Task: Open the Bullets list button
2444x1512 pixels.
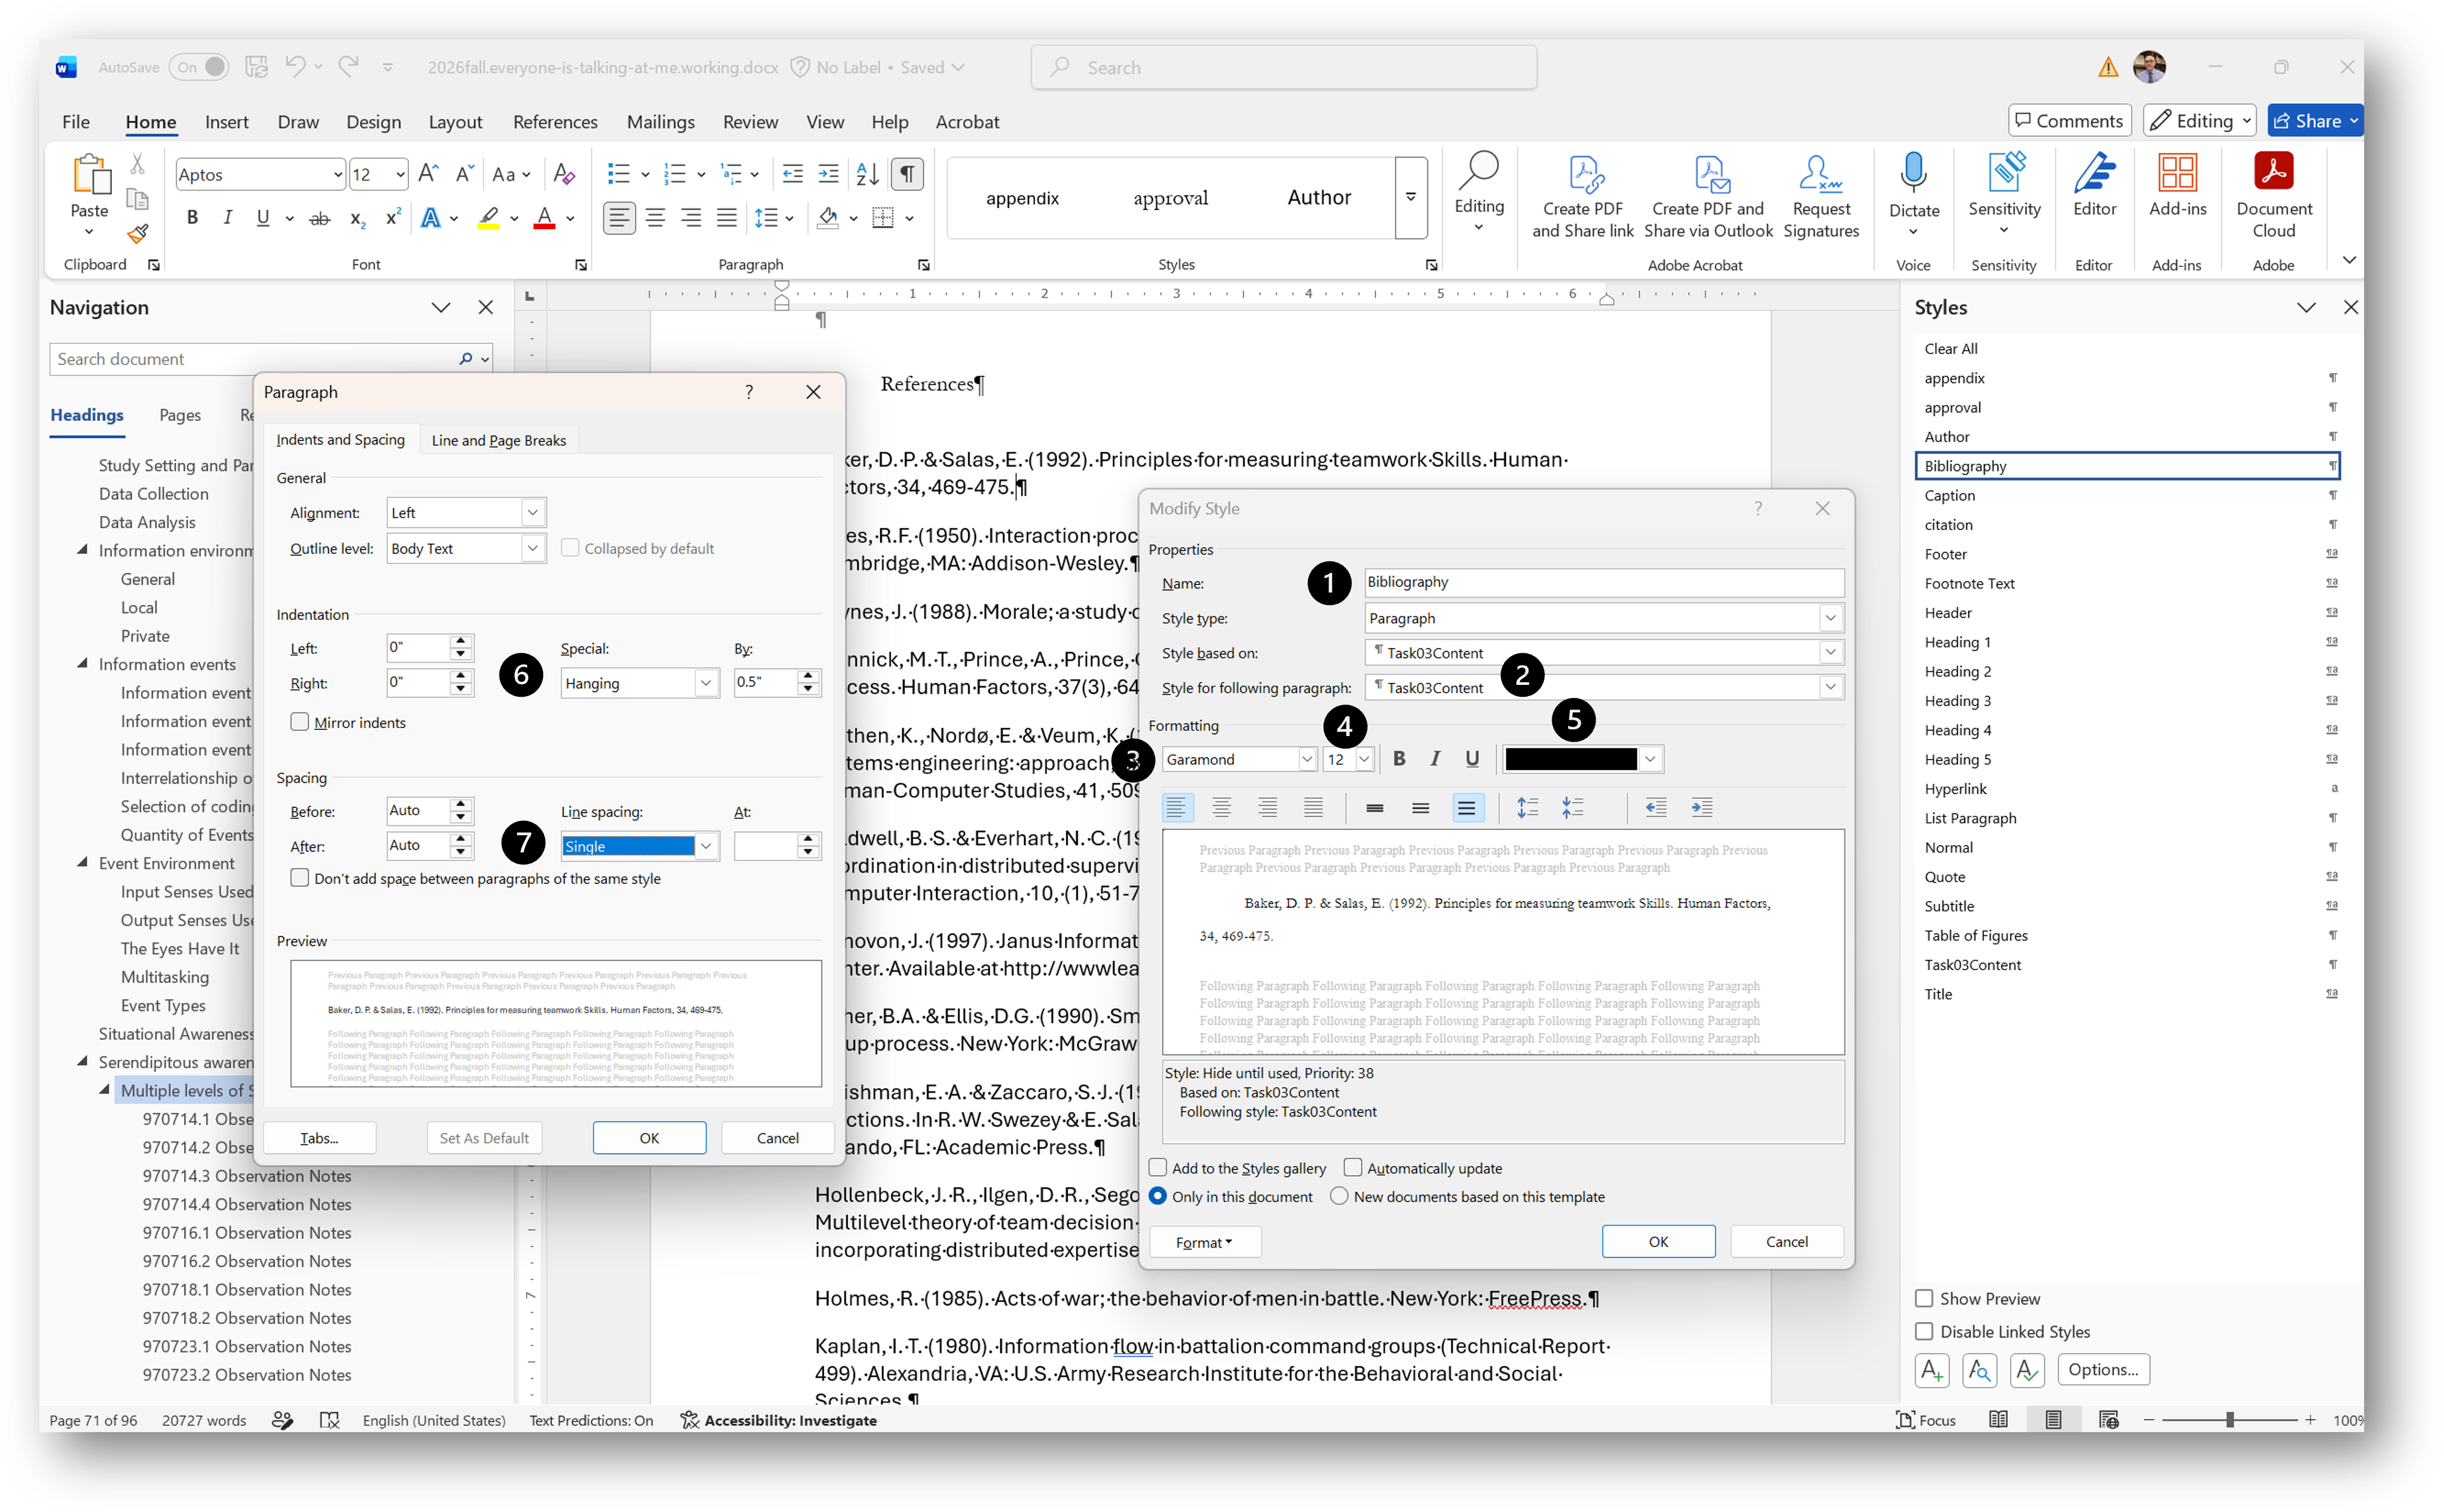Action: (x=619, y=174)
